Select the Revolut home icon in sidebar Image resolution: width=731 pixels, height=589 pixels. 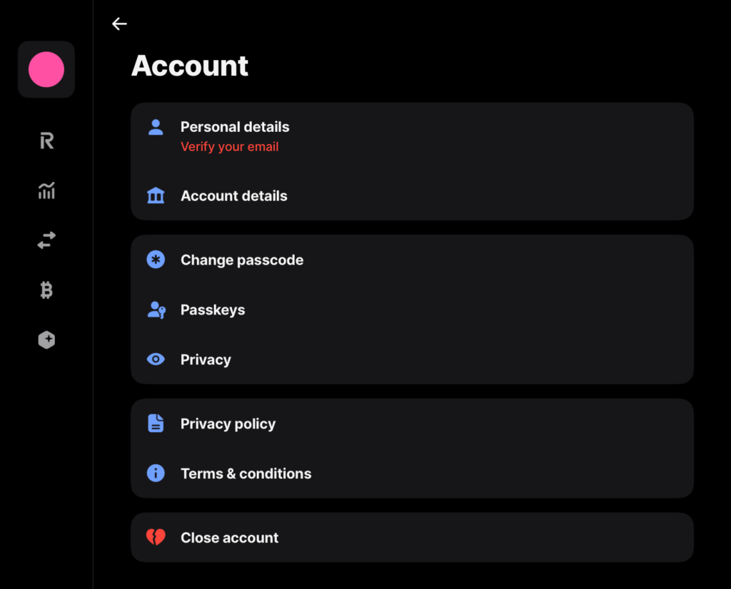coord(46,140)
